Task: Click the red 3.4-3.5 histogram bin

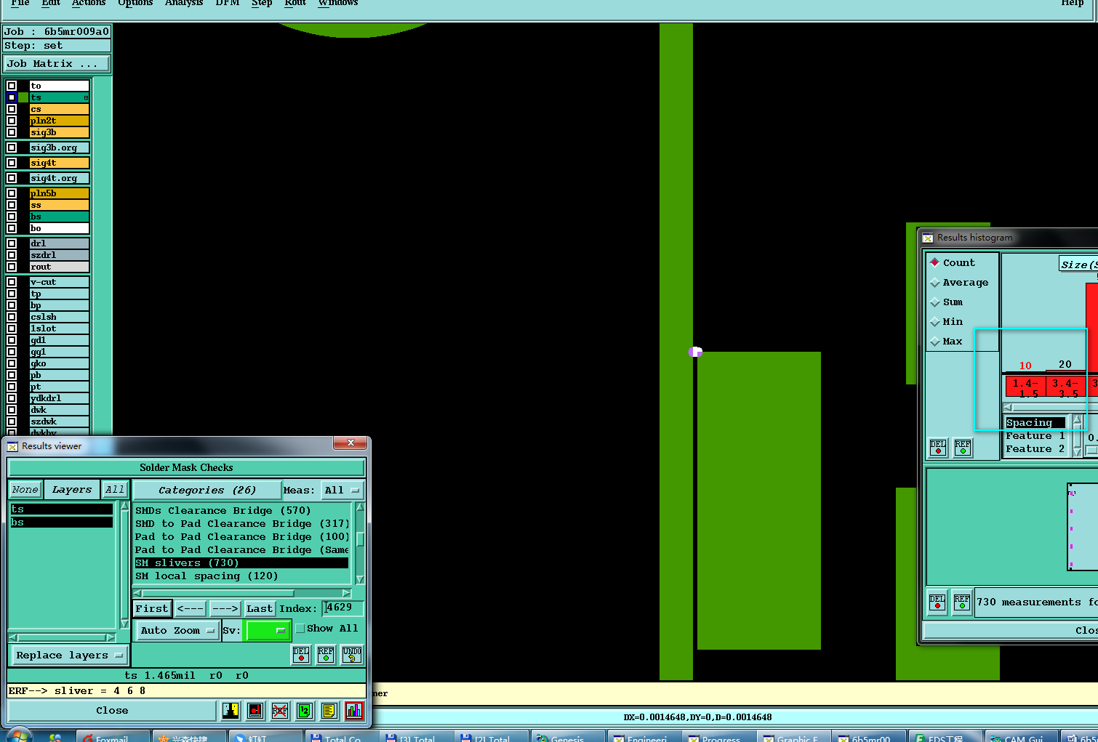Action: pos(1065,387)
